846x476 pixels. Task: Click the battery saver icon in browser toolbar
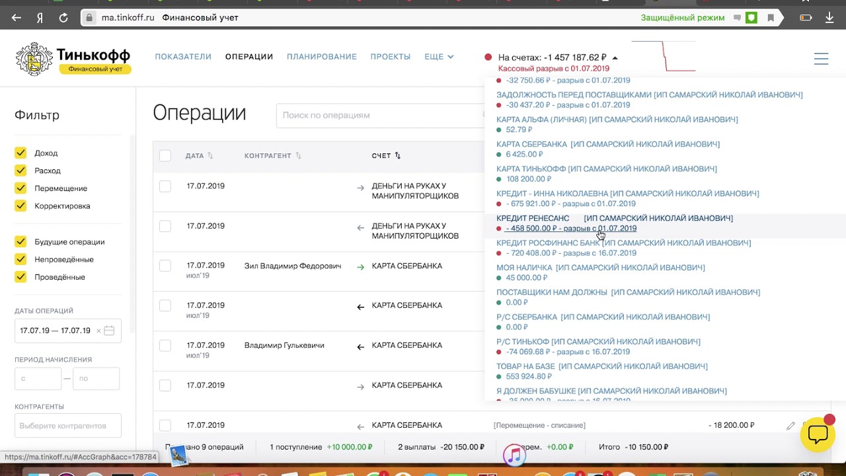(806, 18)
